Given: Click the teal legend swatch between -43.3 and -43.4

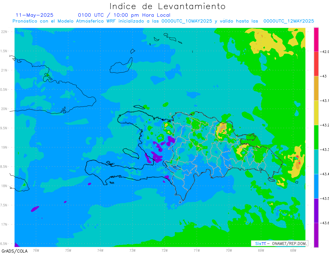Looking at the screenshot, I should pos(316,162).
